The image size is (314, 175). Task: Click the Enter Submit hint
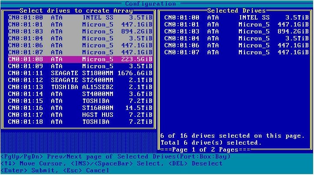pyautogui.click(x=30, y=170)
